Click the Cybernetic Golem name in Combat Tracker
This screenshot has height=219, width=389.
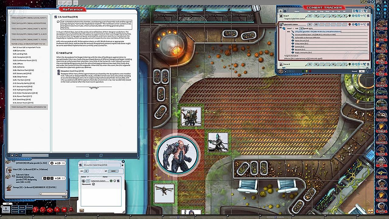coord(291,24)
